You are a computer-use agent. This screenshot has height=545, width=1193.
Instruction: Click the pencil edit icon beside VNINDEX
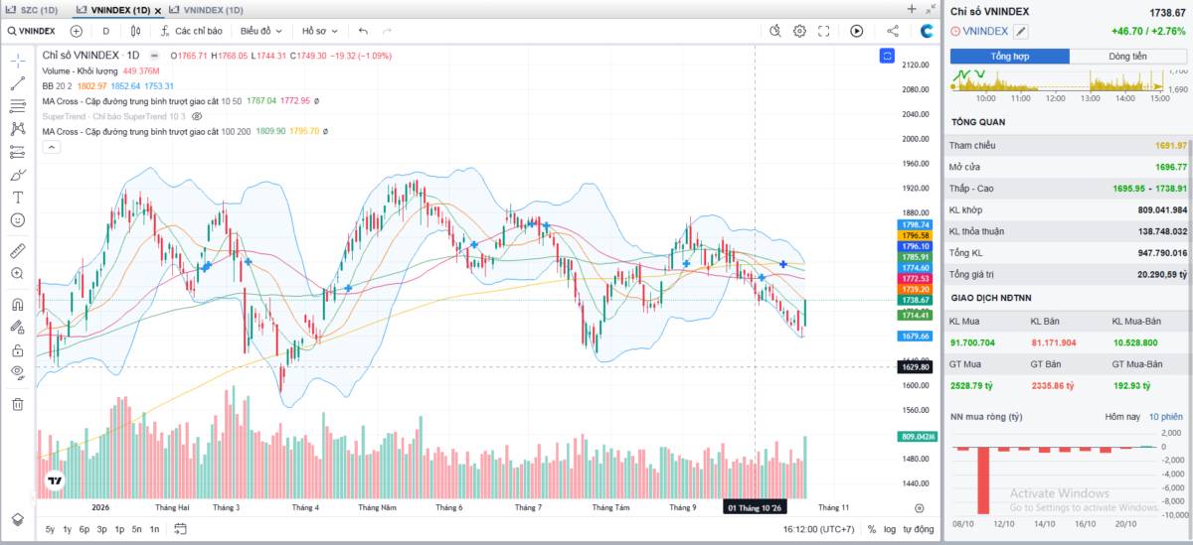(1021, 32)
